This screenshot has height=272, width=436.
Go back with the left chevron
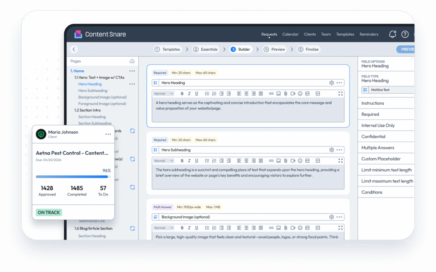pos(74,49)
